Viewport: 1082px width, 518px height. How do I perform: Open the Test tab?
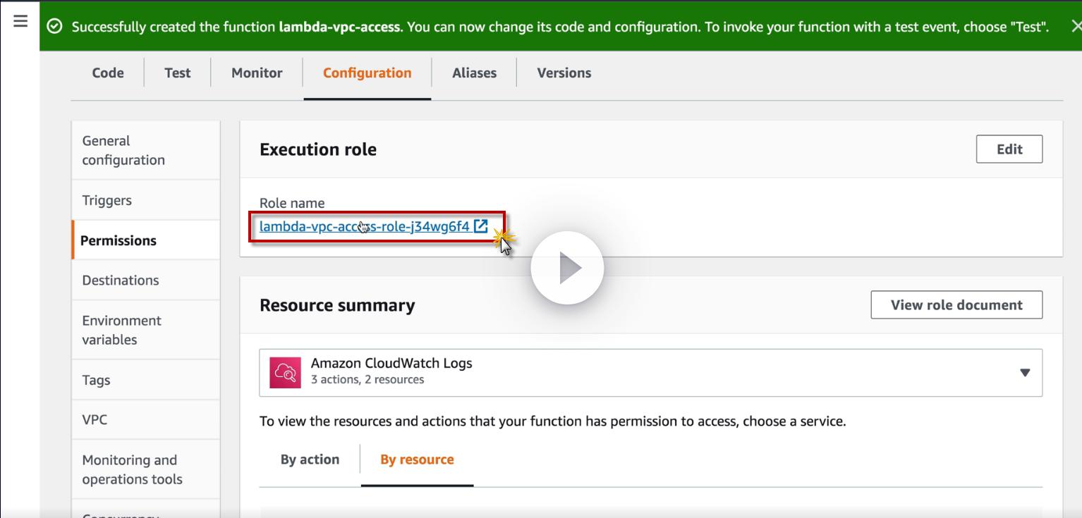pyautogui.click(x=177, y=73)
